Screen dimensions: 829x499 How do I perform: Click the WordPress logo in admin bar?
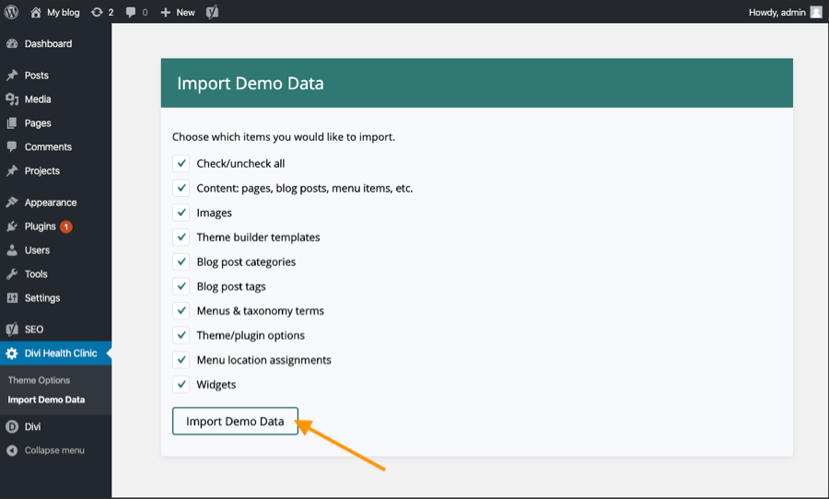[x=11, y=12]
